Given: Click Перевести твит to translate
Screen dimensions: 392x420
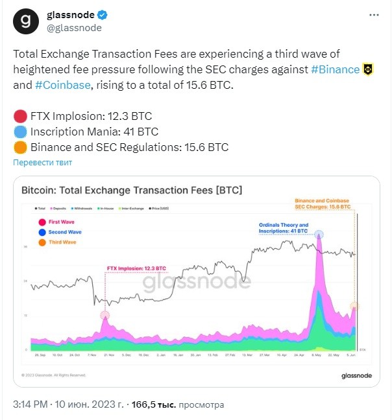Looking at the screenshot, I should click(43, 162).
